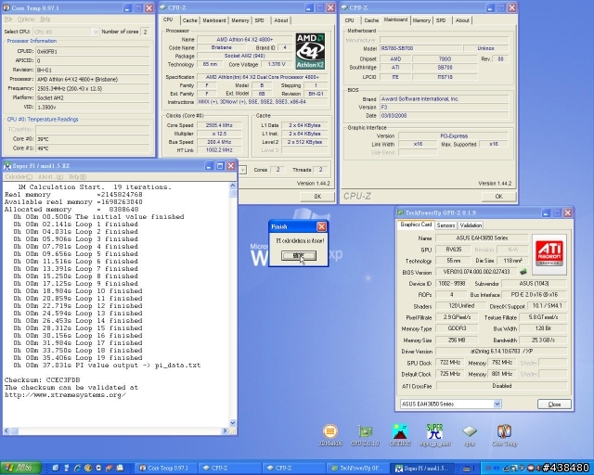Image resolution: width=594 pixels, height=475 pixels.
Task: Switch to TechPowerUp GPU-Z taskbar button
Action: click(358, 468)
